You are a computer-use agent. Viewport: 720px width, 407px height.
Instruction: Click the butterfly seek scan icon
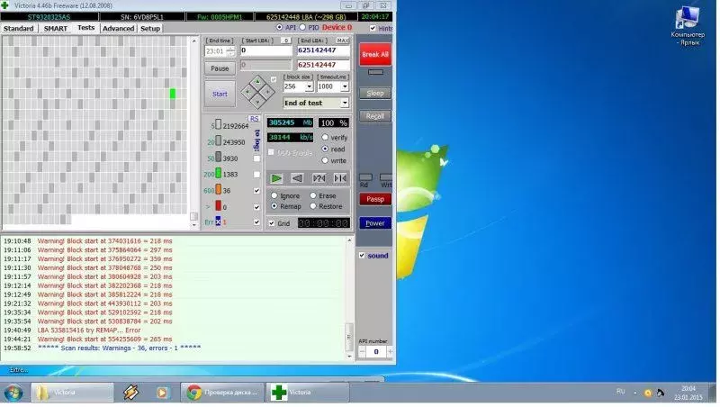340,178
